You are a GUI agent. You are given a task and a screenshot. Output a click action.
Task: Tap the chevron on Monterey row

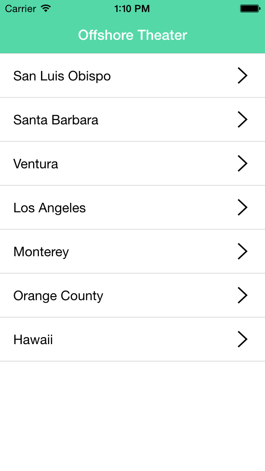(243, 252)
